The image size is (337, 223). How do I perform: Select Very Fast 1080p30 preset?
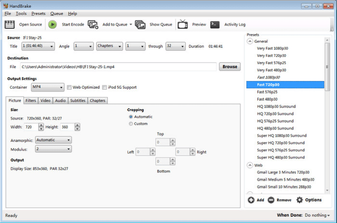[272, 48]
